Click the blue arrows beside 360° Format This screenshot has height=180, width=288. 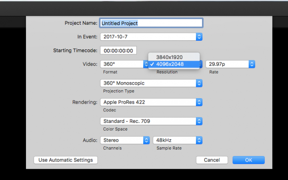pos(146,64)
